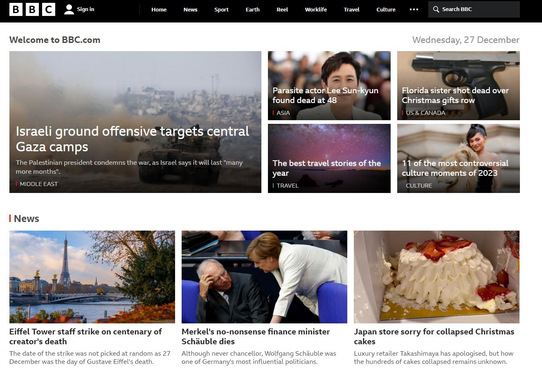Open the Israeli ground offensive headline

133,139
